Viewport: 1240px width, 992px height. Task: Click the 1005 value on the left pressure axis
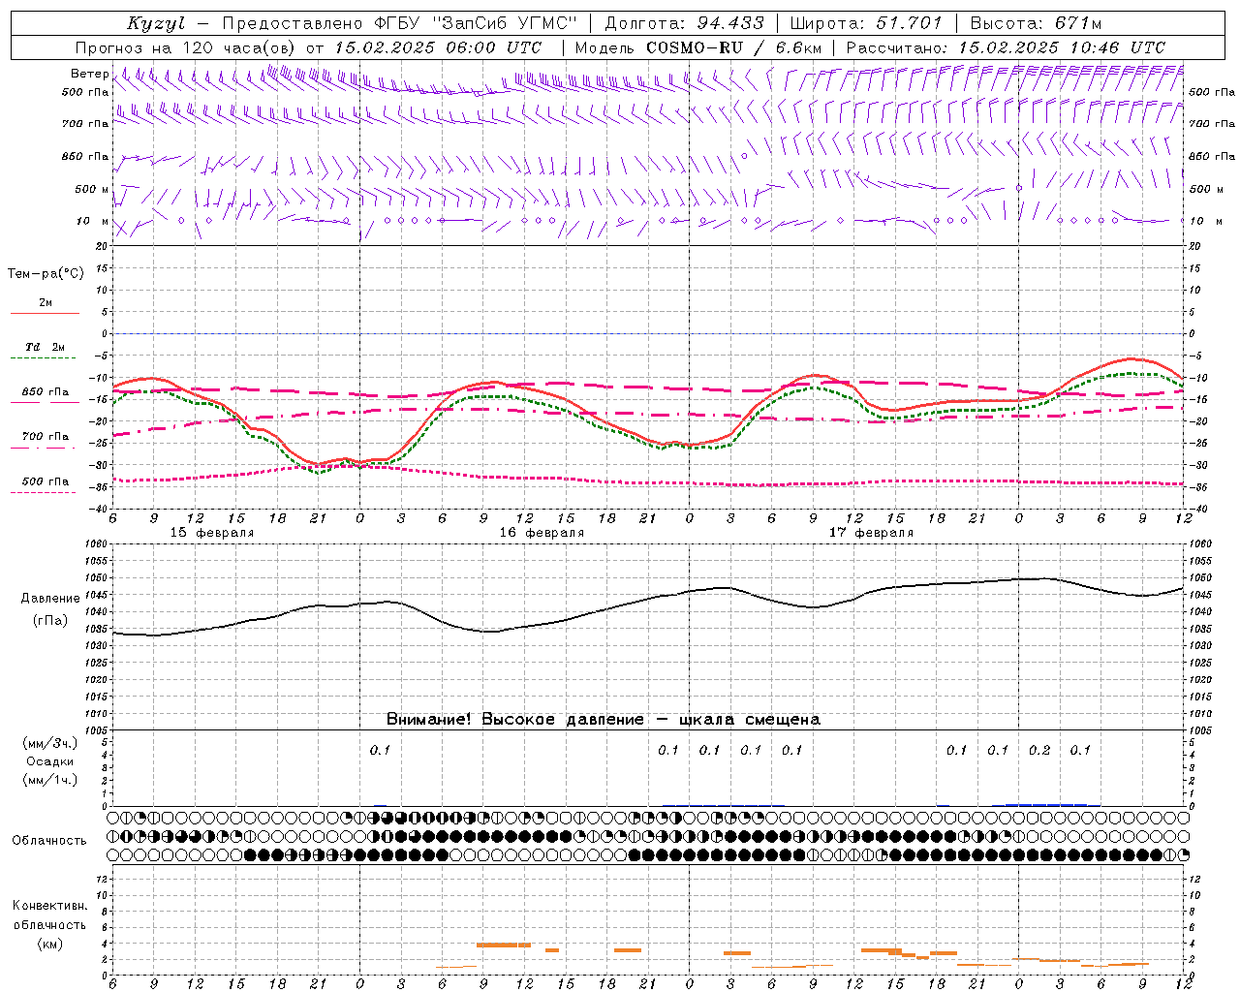tap(97, 729)
